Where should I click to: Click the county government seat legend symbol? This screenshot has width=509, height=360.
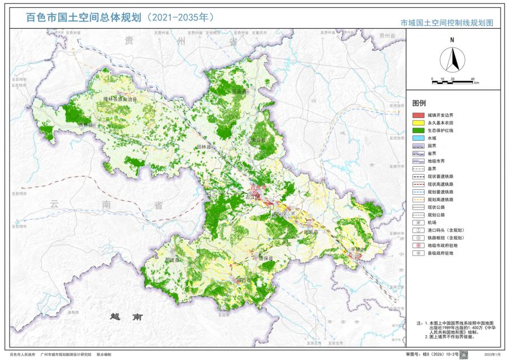click(x=419, y=253)
